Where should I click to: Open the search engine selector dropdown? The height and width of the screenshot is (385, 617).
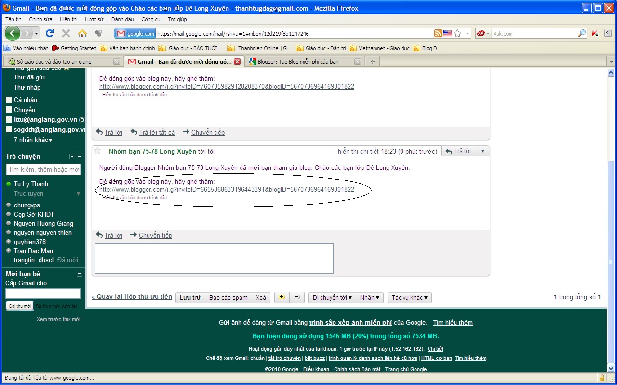pos(488,34)
